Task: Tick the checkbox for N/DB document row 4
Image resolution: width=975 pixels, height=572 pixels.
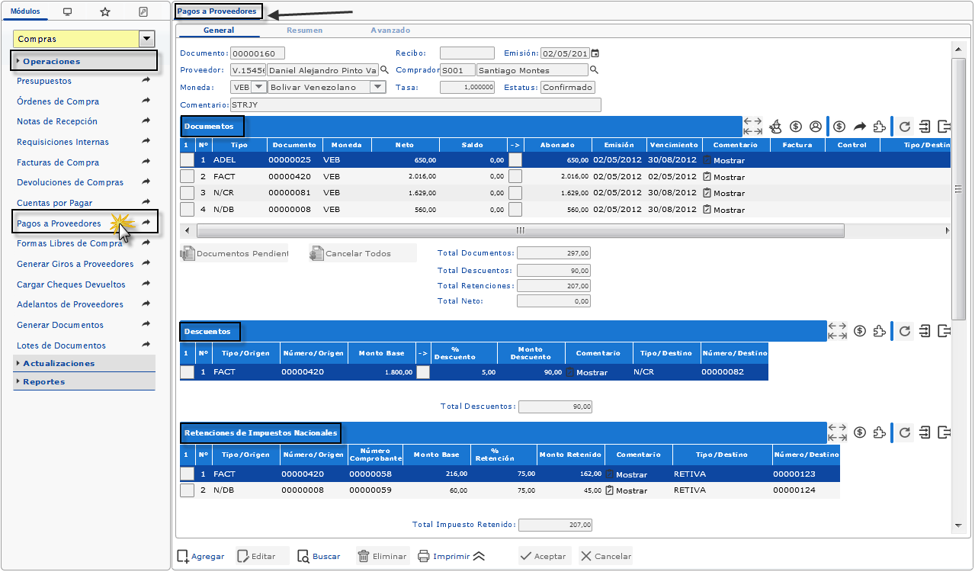Action: click(x=187, y=210)
